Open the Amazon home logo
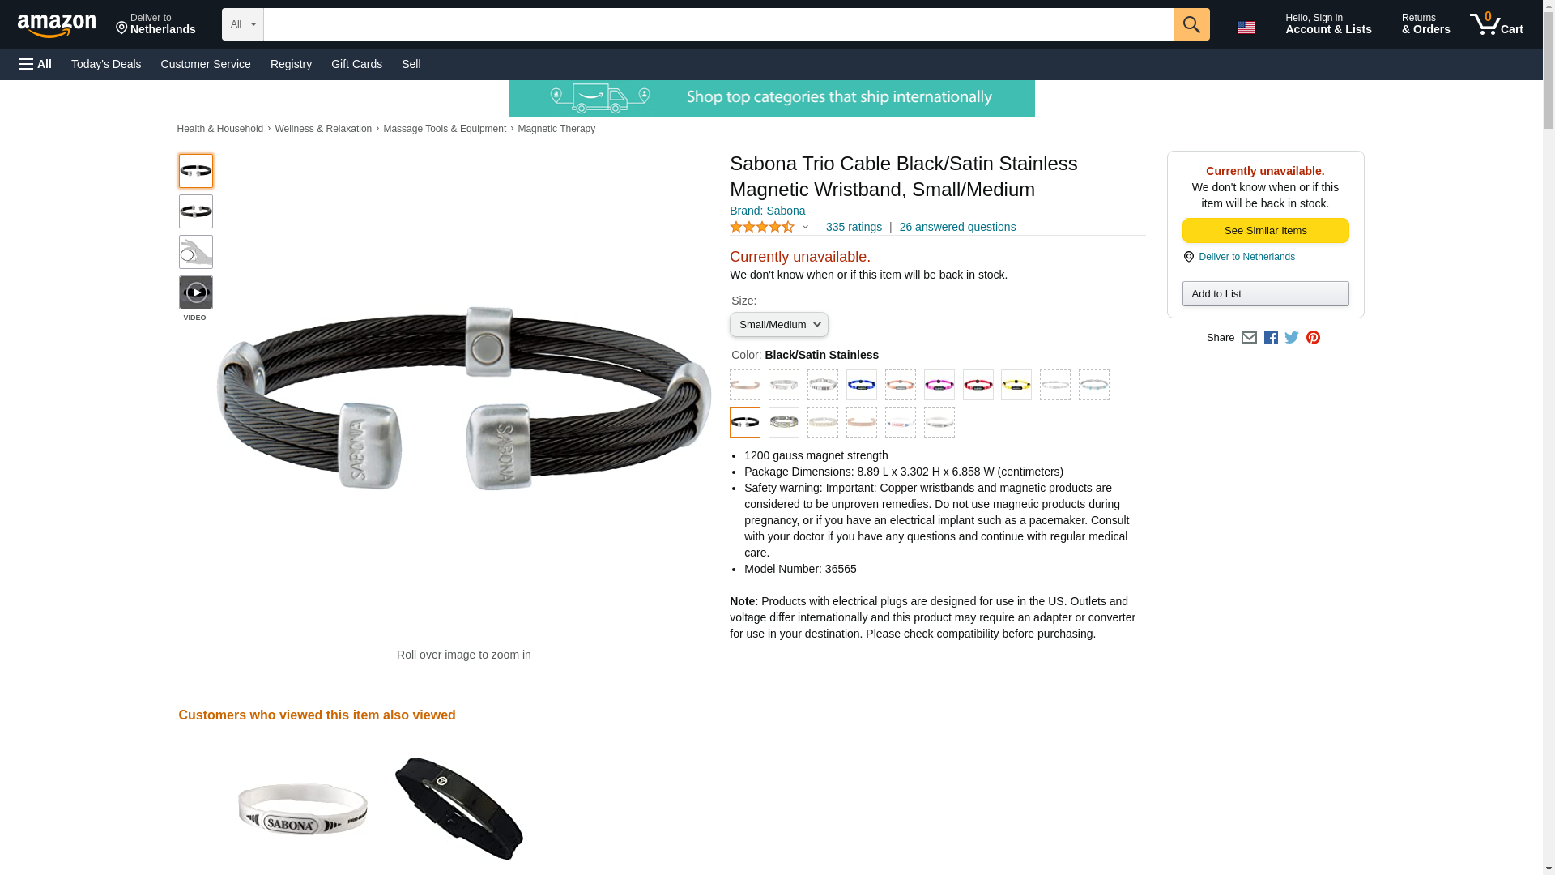The width and height of the screenshot is (1555, 875). (57, 25)
